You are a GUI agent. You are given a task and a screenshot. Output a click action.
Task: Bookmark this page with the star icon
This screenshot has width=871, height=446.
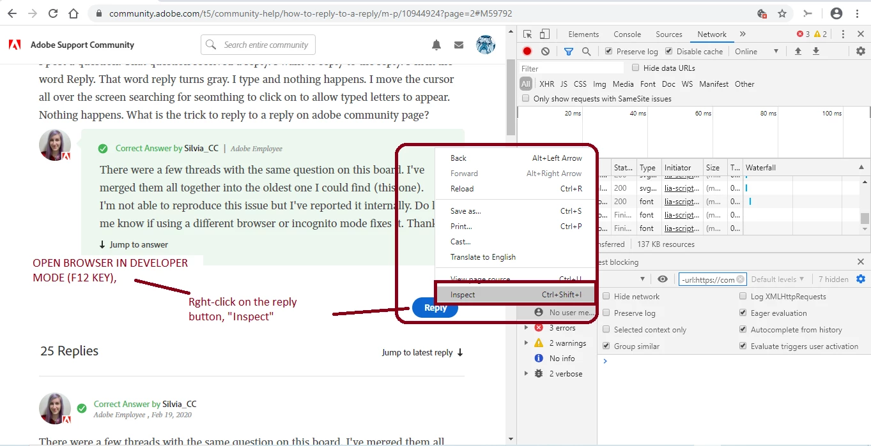point(782,13)
